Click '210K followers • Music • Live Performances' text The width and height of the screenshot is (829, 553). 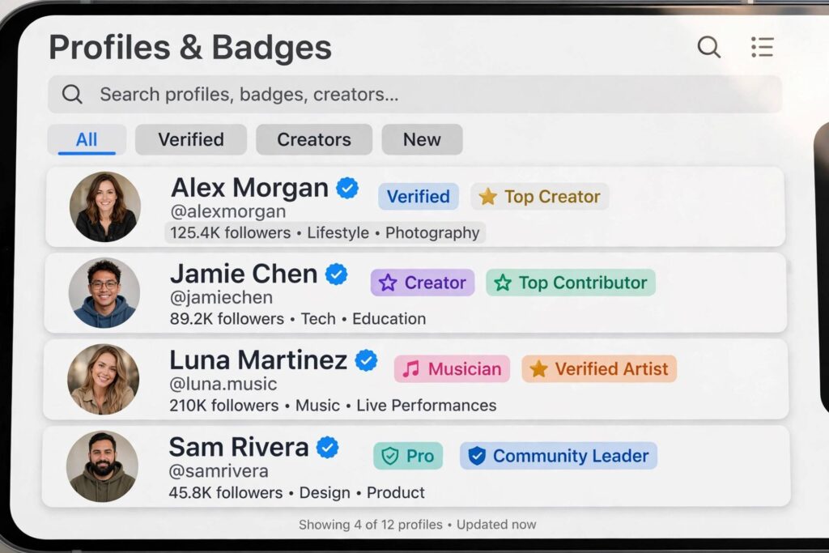tap(333, 406)
